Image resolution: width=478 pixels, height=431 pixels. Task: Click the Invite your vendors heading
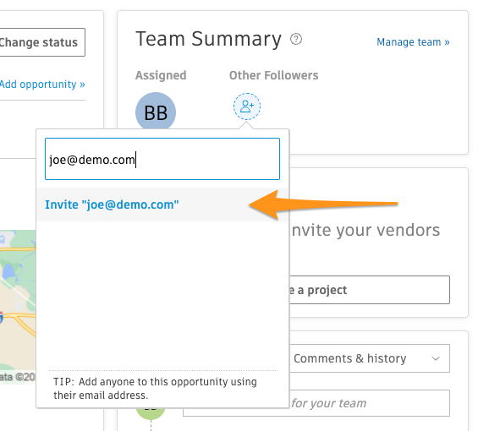coord(365,230)
